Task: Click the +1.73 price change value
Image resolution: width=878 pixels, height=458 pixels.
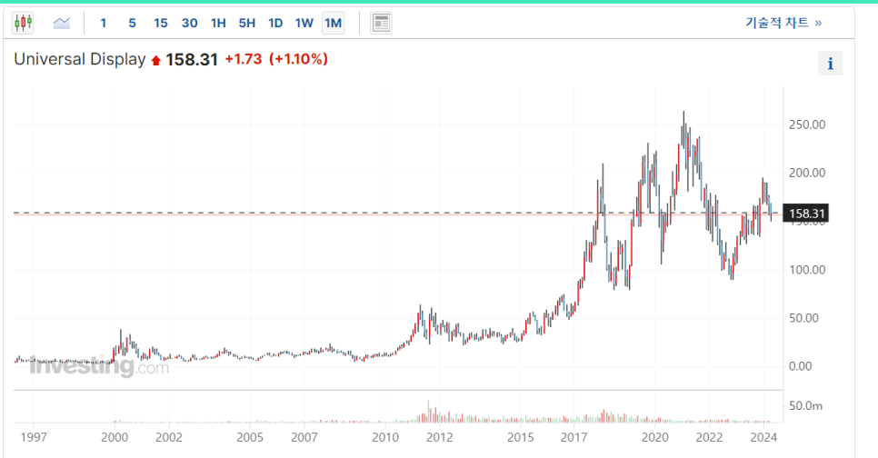Action: pyautogui.click(x=243, y=59)
